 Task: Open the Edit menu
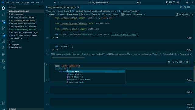(x=12, y=2)
